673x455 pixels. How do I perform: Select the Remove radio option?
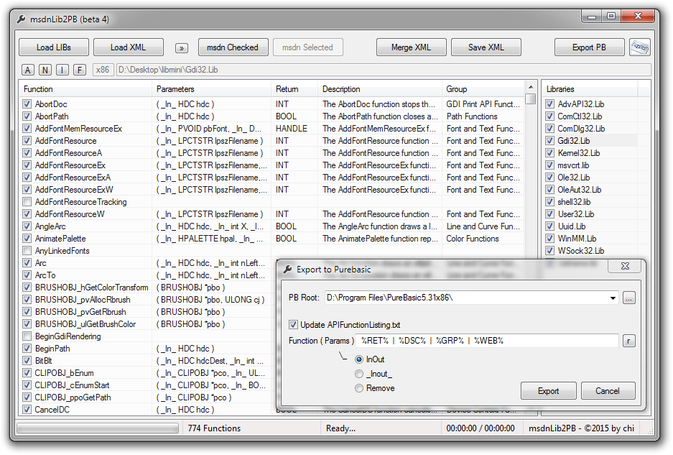359,388
